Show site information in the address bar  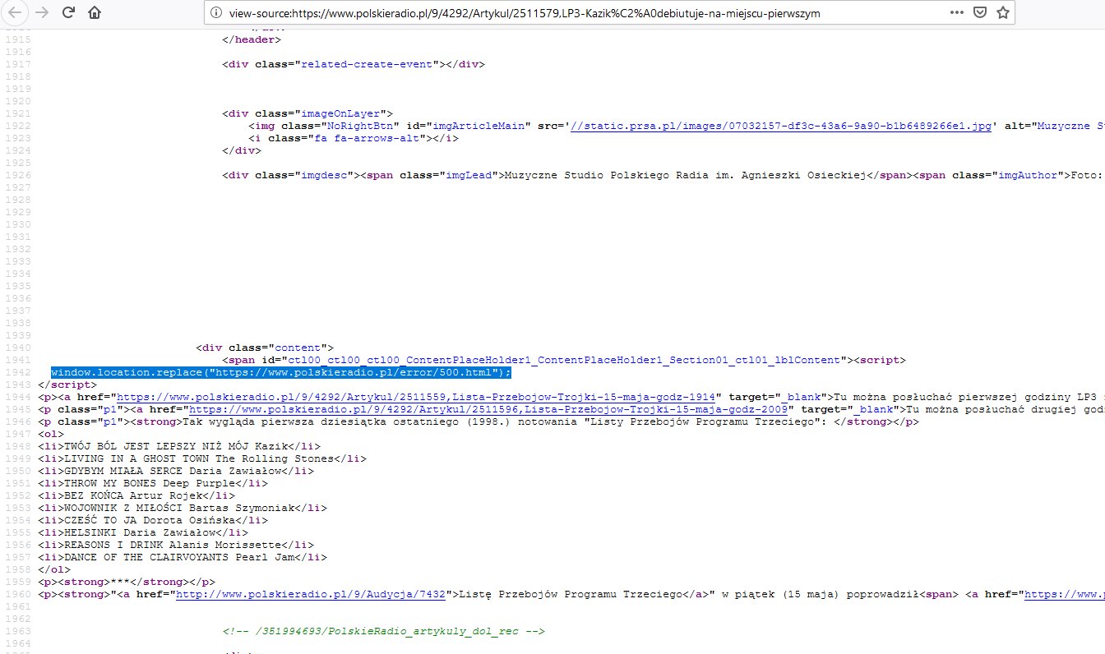click(216, 13)
